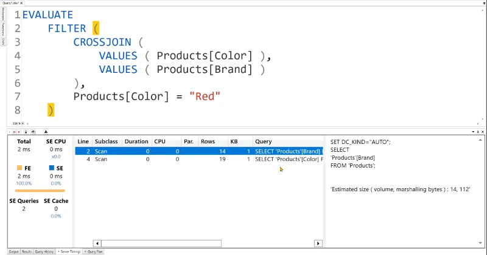Image resolution: width=487 pixels, height=255 pixels.
Task: Switch to the Query Plan tab
Action: click(x=94, y=251)
